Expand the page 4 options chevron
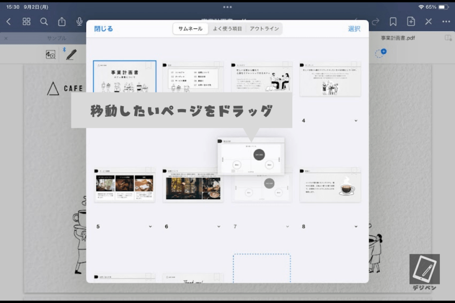 [356, 121]
